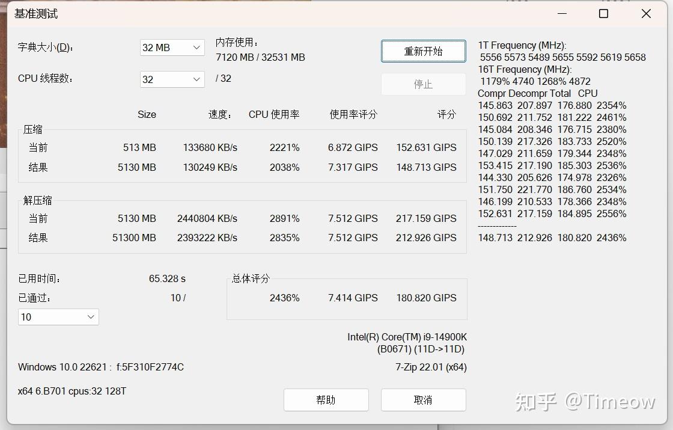Click the log row starting 151.750
Viewport: 673px width, 430px height.
(x=552, y=189)
